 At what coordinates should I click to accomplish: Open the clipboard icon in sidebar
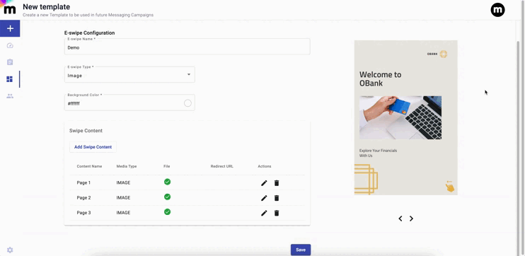(10, 62)
